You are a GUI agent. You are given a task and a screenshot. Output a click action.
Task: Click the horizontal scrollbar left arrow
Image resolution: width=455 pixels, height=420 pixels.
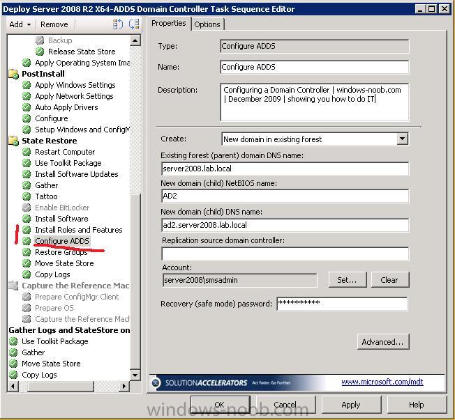point(13,386)
